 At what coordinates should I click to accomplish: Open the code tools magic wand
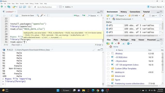pyautogui.click(x=42, y=16)
